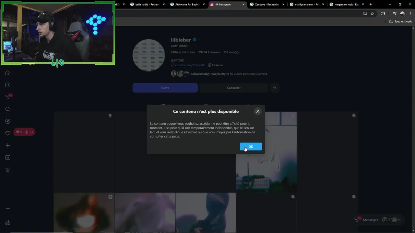Open Reels from the sidebar
This screenshot has width=415, height=233.
coord(8,85)
